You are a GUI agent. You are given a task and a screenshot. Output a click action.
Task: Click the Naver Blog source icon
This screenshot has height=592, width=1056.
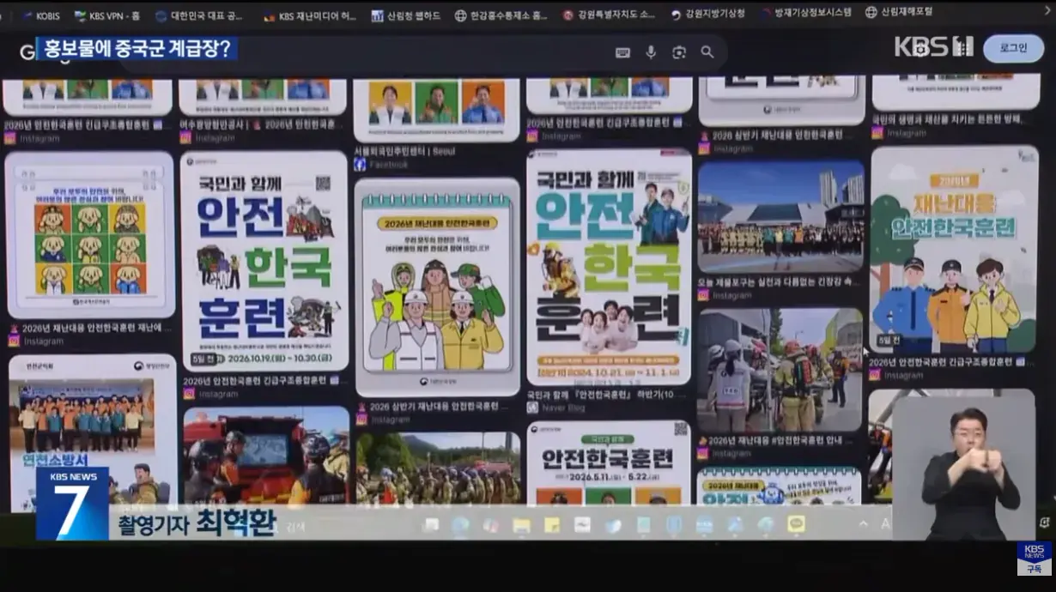[532, 408]
